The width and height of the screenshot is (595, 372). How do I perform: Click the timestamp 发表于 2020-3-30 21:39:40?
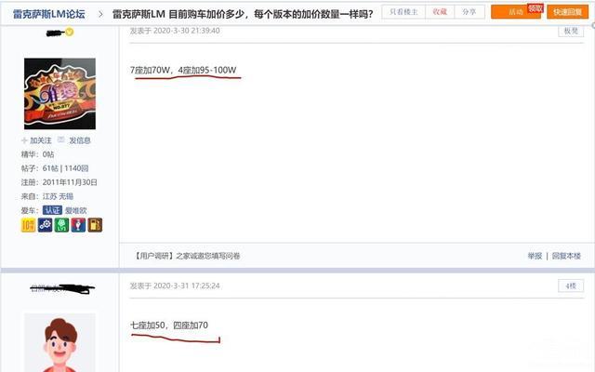pyautogui.click(x=175, y=31)
